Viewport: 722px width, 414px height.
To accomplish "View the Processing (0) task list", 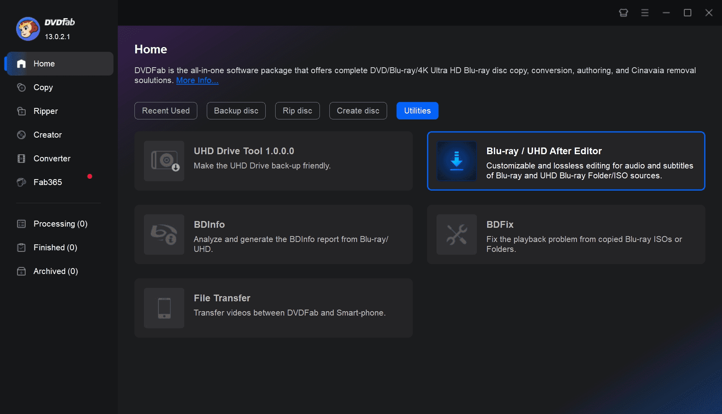I will coord(60,224).
